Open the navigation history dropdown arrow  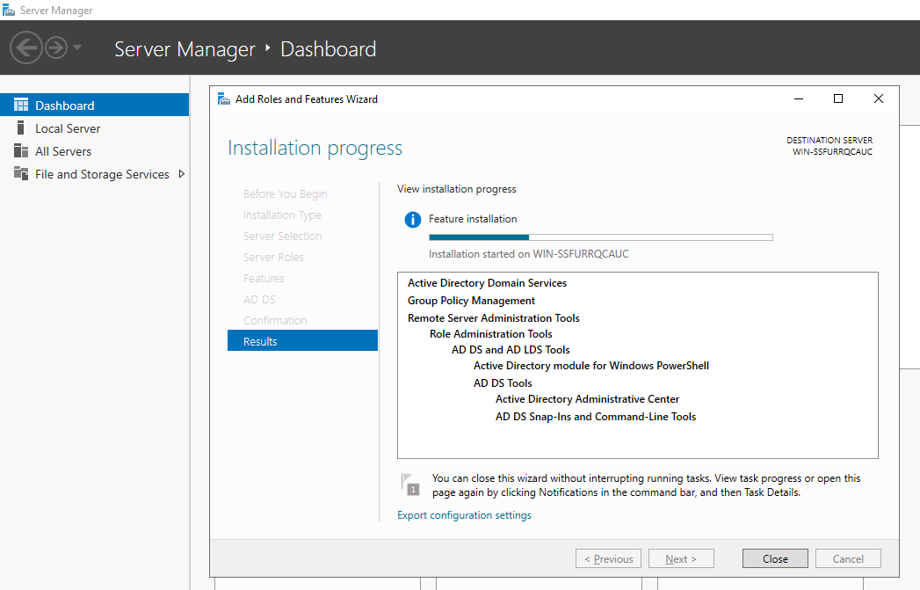tap(77, 47)
